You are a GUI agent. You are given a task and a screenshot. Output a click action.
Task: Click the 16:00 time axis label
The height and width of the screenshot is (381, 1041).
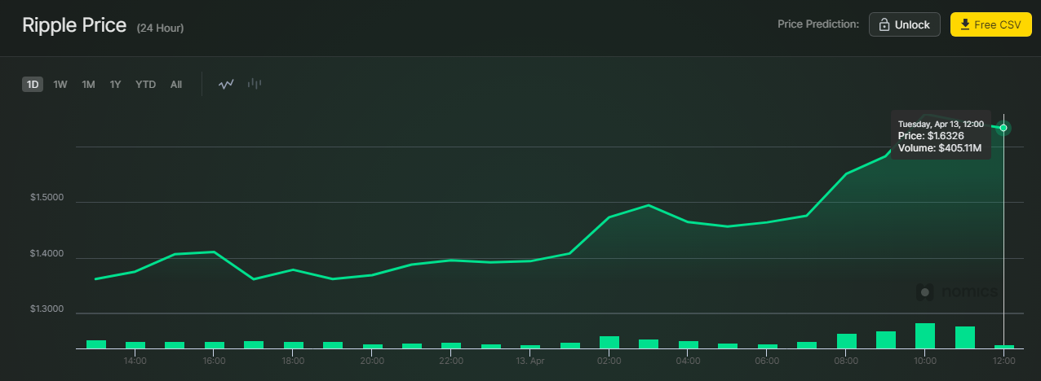pyautogui.click(x=214, y=361)
